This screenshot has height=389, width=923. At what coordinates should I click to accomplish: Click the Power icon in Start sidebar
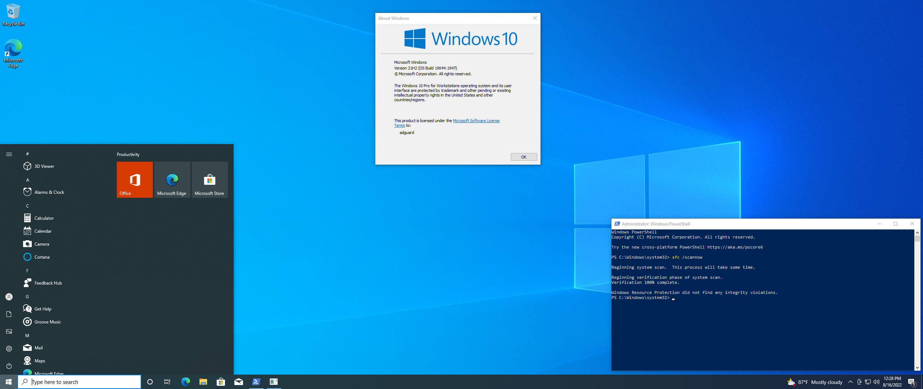point(9,366)
